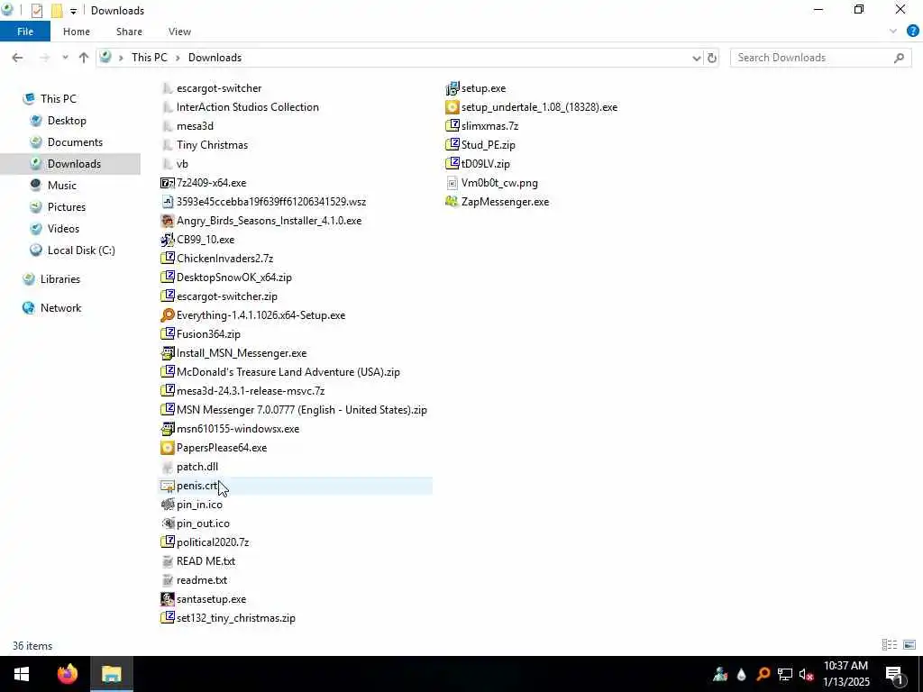Click the pin_out.ico file icon
Image resolution: width=923 pixels, height=692 pixels.
pyautogui.click(x=168, y=524)
